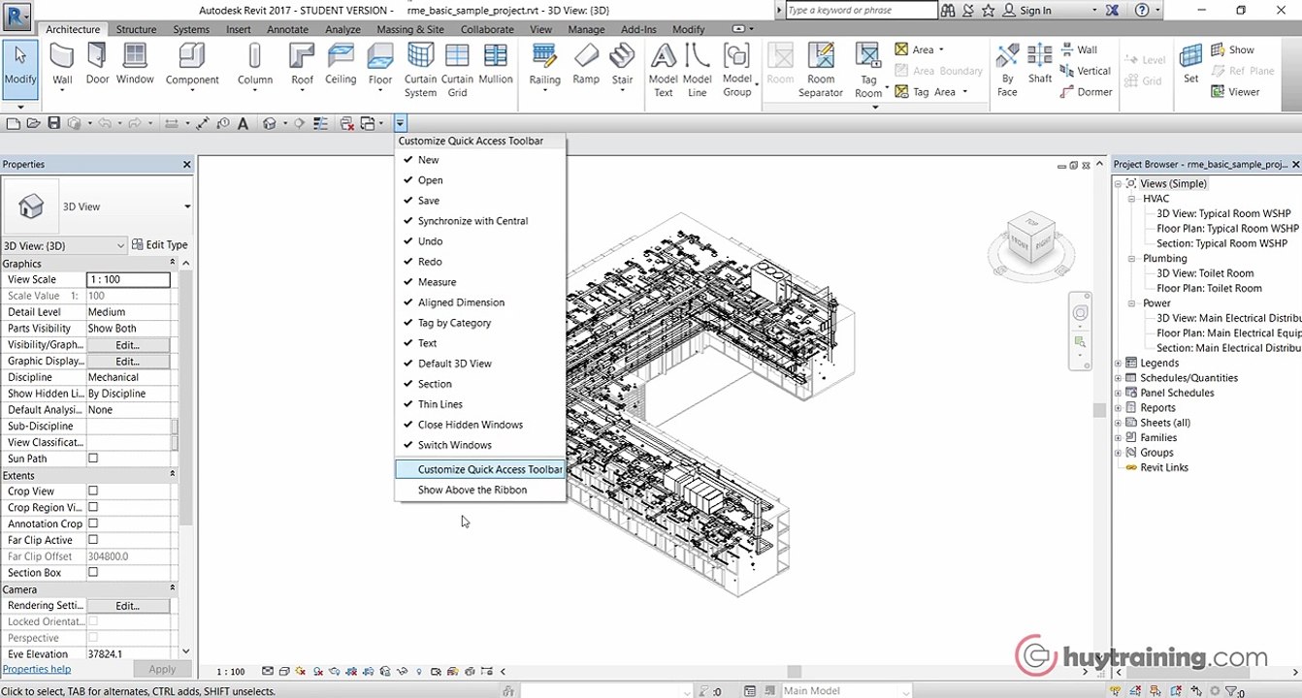The width and height of the screenshot is (1302, 698).
Task: Click the Set work plane tool
Action: (x=1190, y=64)
